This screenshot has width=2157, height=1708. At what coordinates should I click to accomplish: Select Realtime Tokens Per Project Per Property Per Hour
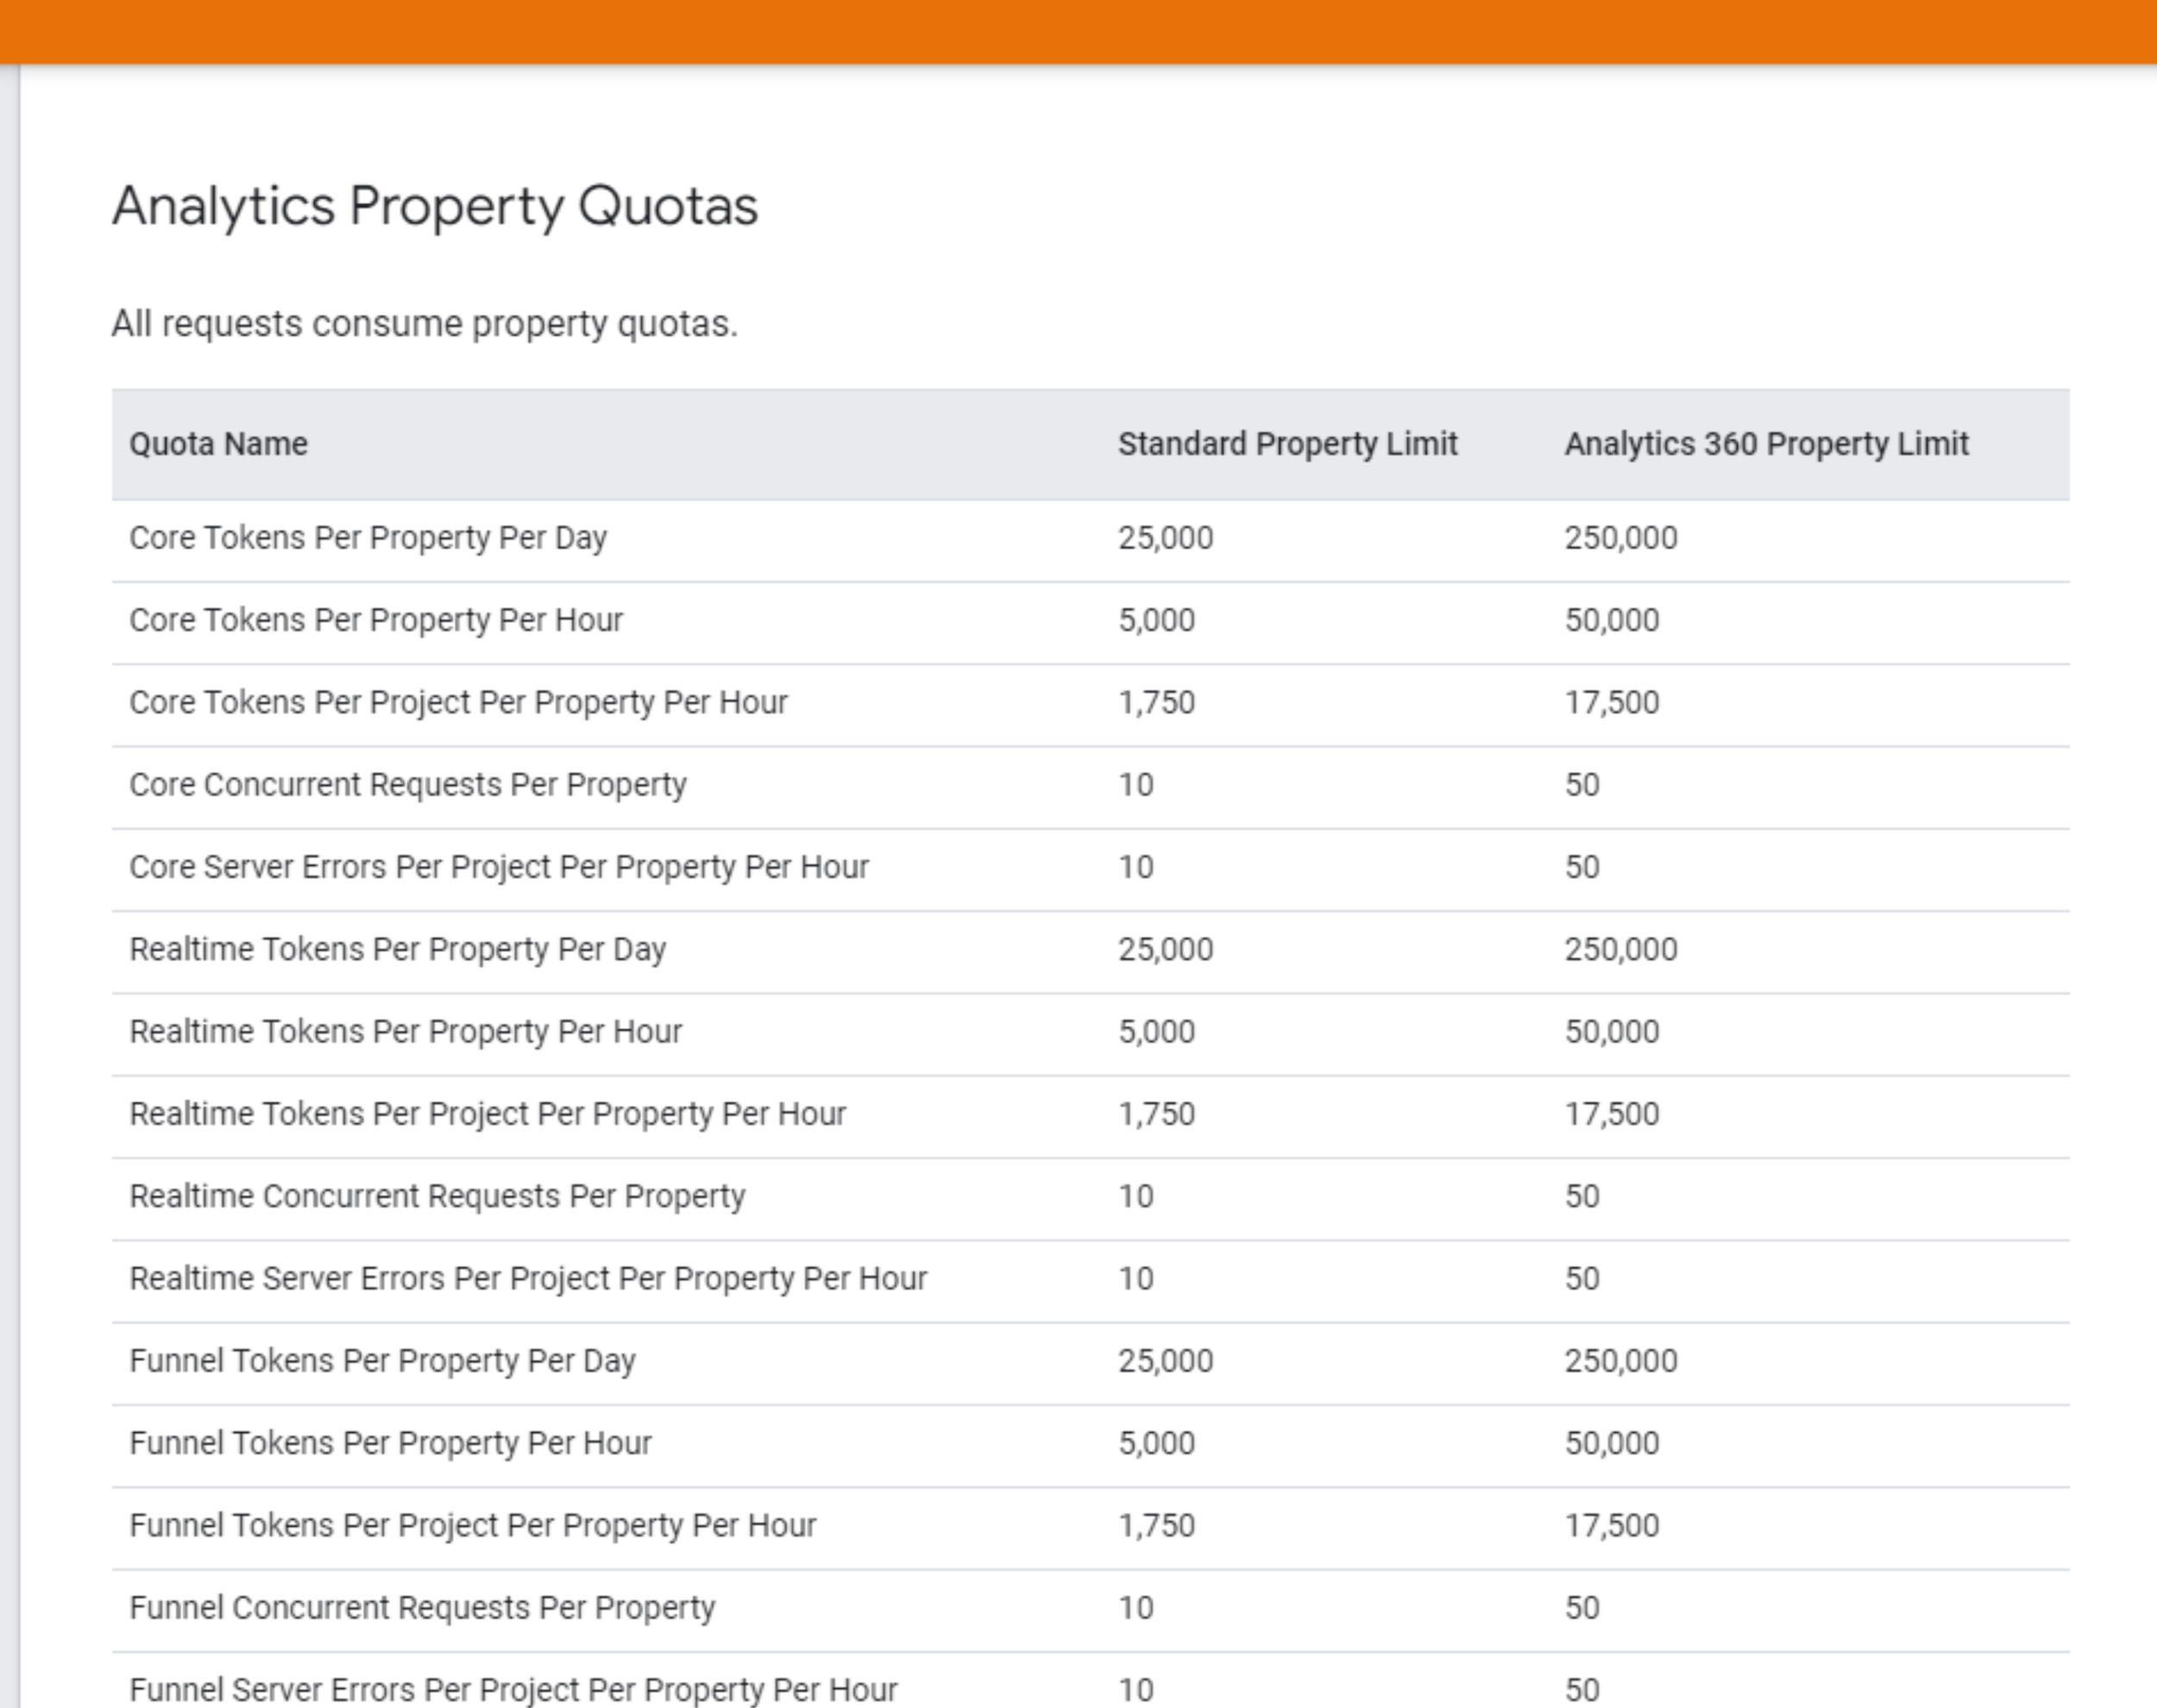(488, 1114)
